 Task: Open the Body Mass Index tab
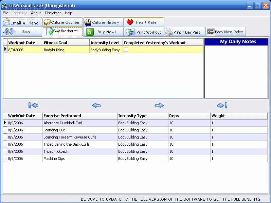click(225, 32)
